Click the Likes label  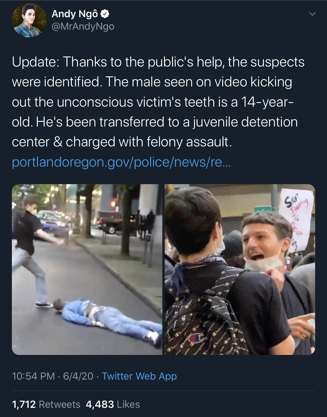[x=128, y=404]
